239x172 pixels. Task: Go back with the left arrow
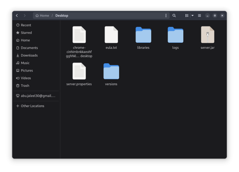click(17, 16)
